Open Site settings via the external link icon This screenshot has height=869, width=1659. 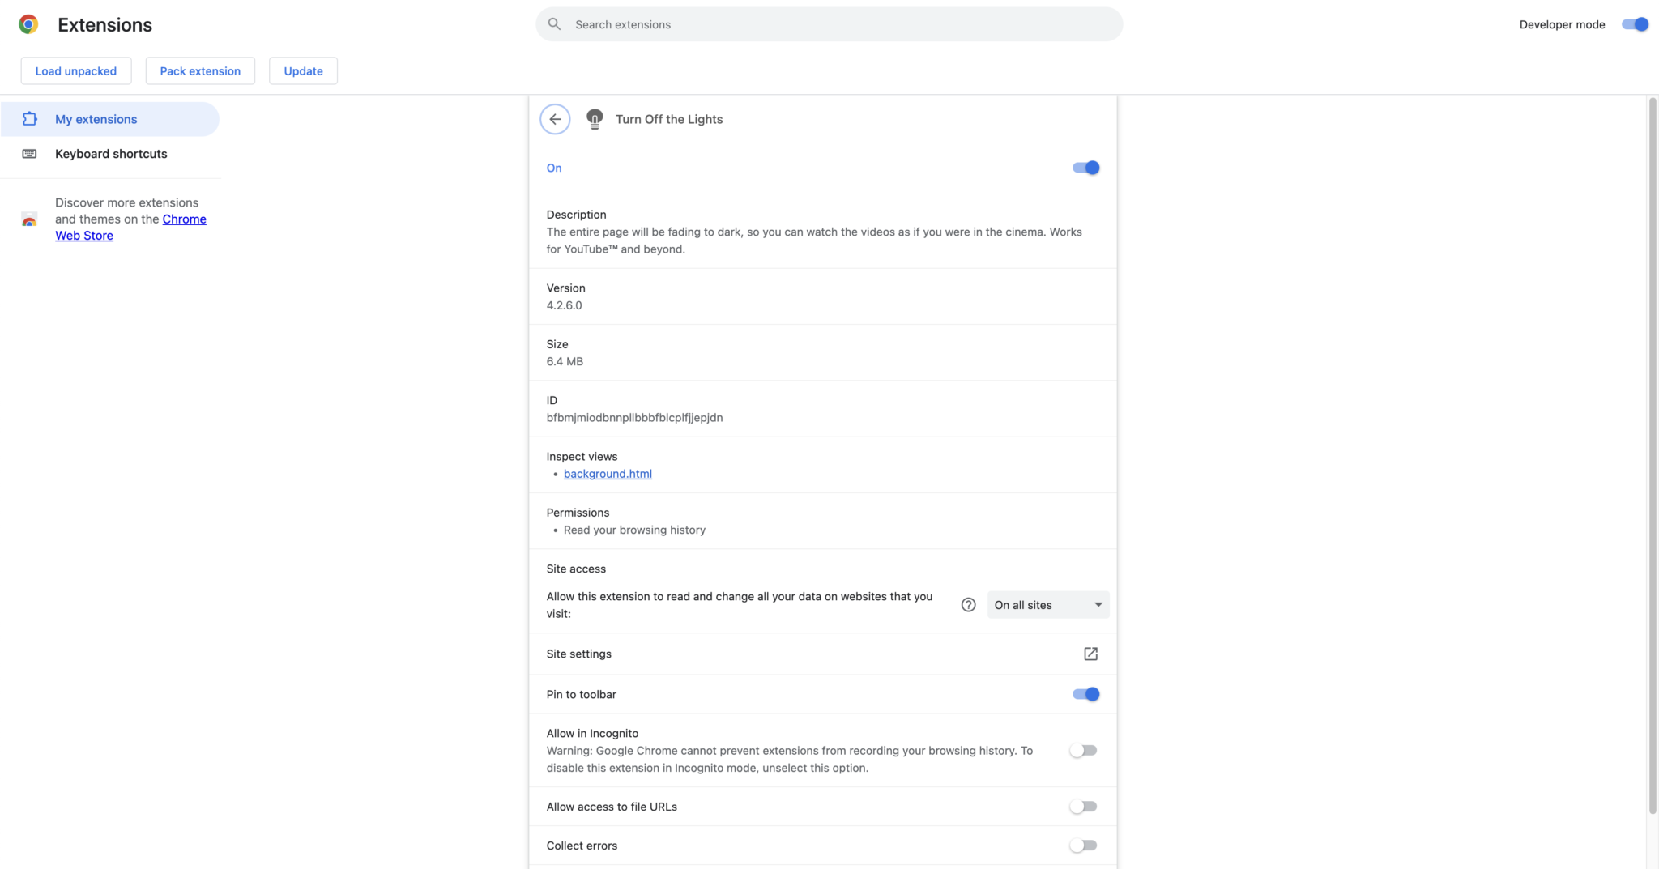[x=1090, y=654]
